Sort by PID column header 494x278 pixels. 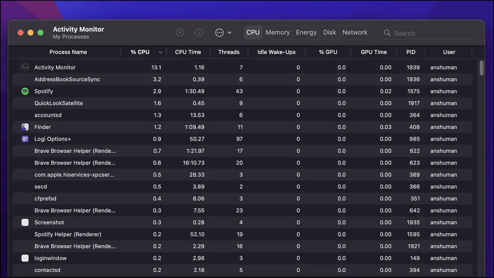pos(411,52)
